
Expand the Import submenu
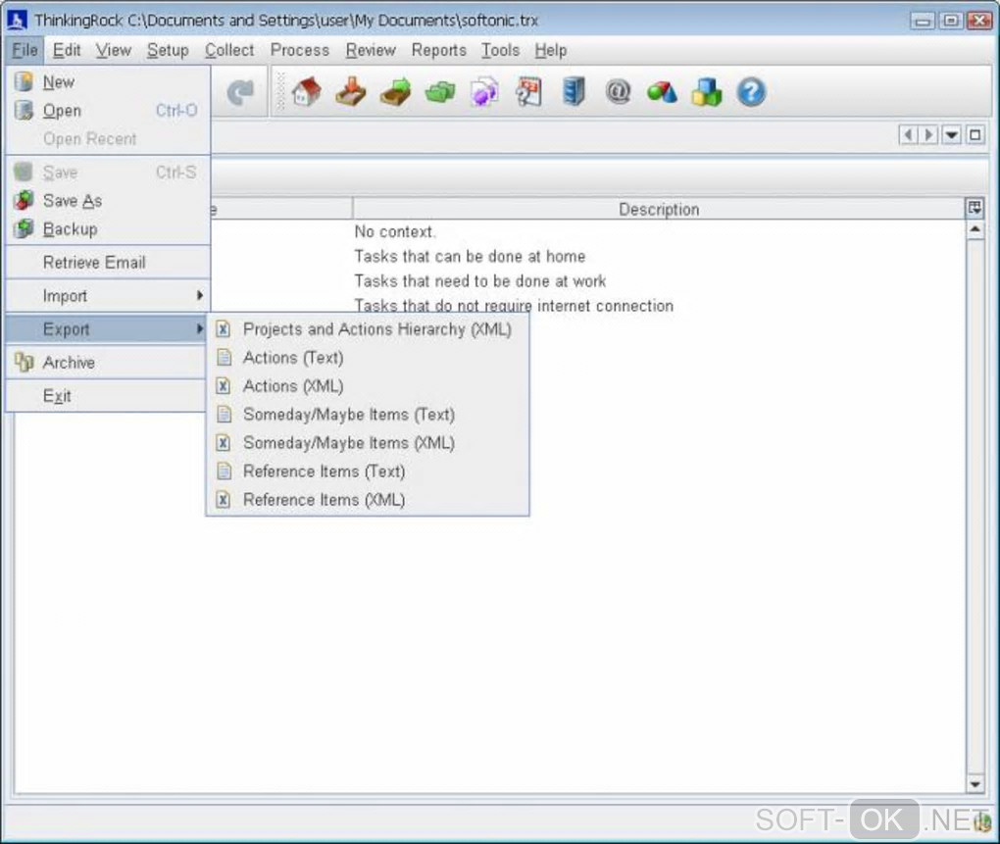pos(108,296)
